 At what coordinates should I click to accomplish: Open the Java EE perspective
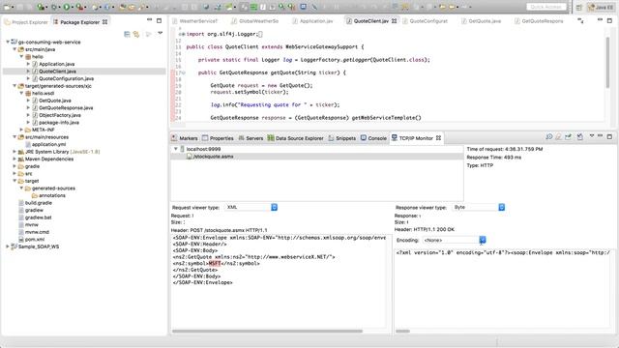click(602, 7)
